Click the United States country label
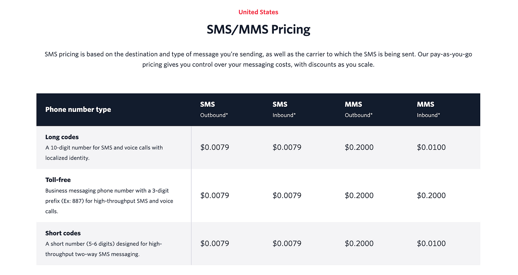Image resolution: width=518 pixels, height=275 pixels. [258, 12]
